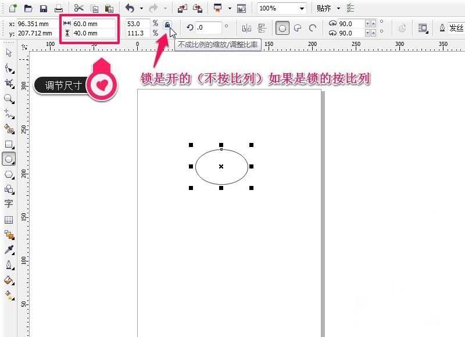Select the Freehand drawing tool
This screenshot has width=465, height=337.
coord(9,114)
